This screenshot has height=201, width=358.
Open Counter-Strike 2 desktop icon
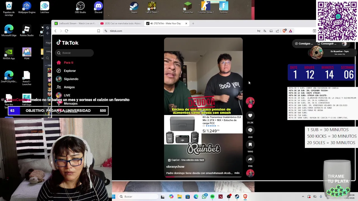206,8
